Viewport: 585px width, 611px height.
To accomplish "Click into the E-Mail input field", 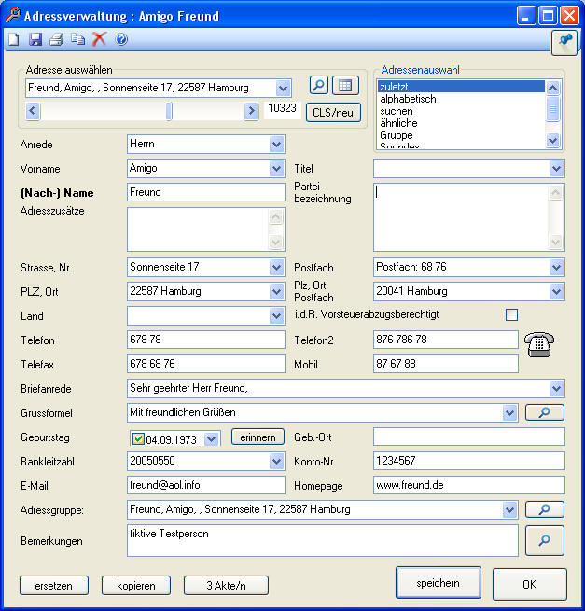I will click(205, 485).
